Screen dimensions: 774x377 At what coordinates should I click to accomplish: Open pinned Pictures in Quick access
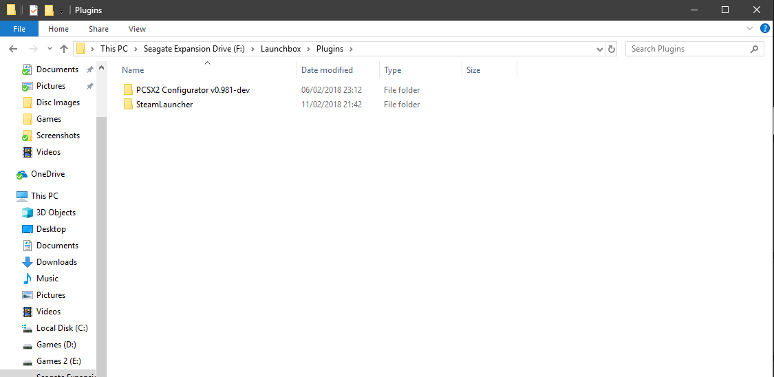(x=51, y=86)
